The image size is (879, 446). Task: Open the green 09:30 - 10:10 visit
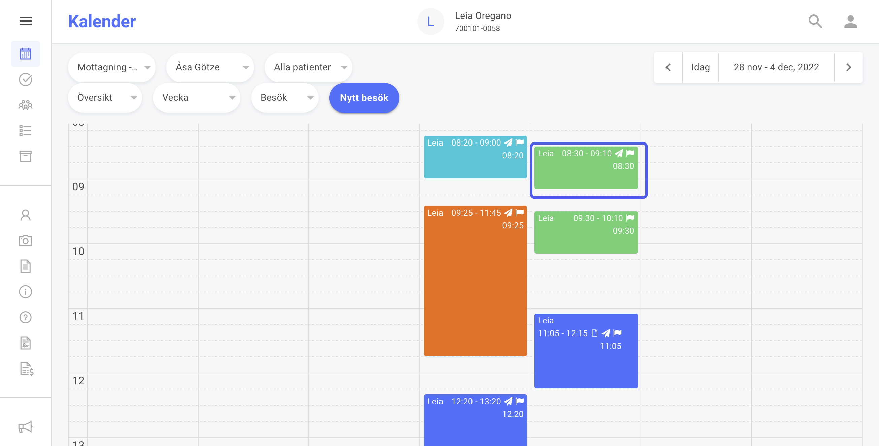click(x=586, y=232)
